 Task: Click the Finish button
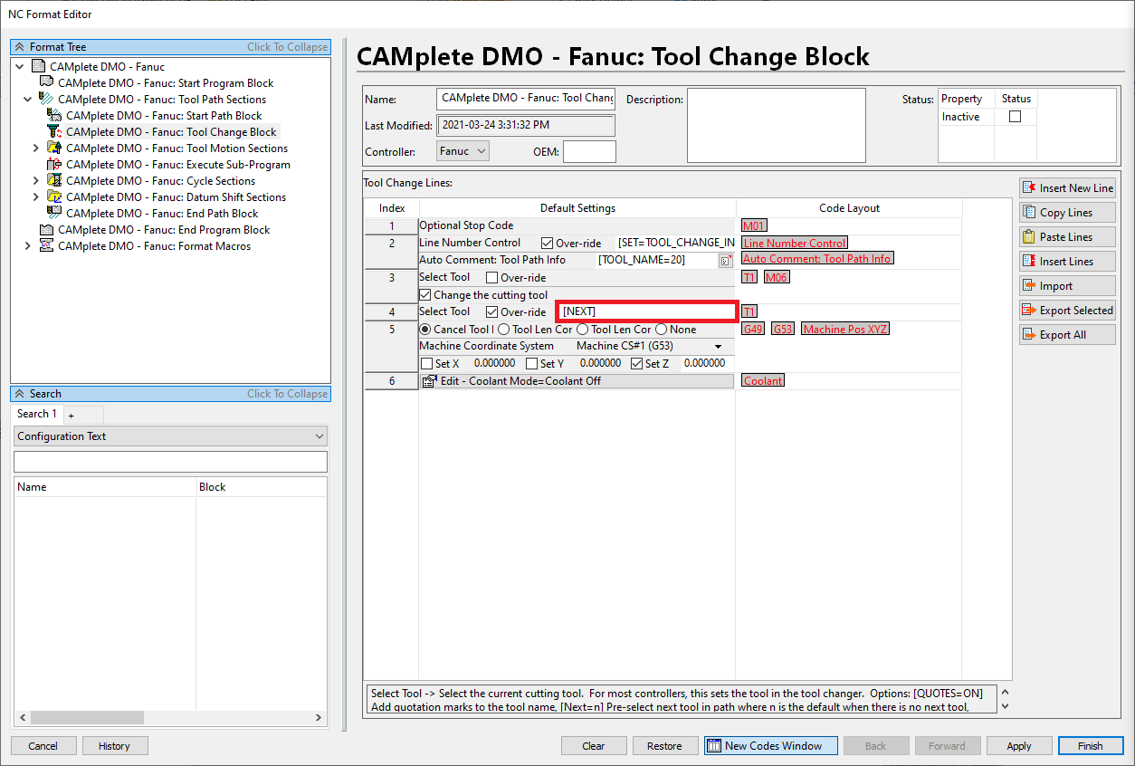click(1091, 746)
